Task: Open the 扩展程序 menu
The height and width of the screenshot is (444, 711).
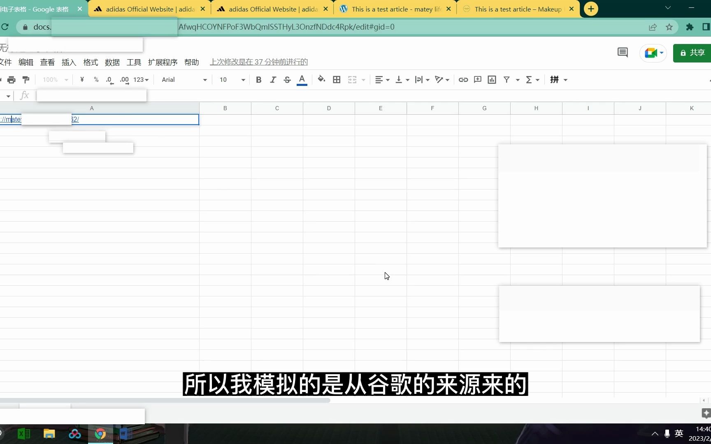Action: point(163,62)
